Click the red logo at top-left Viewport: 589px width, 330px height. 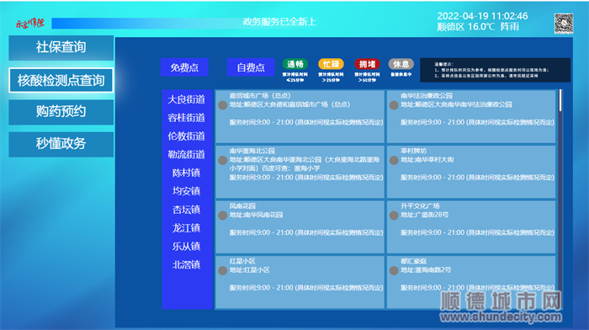tap(30, 24)
